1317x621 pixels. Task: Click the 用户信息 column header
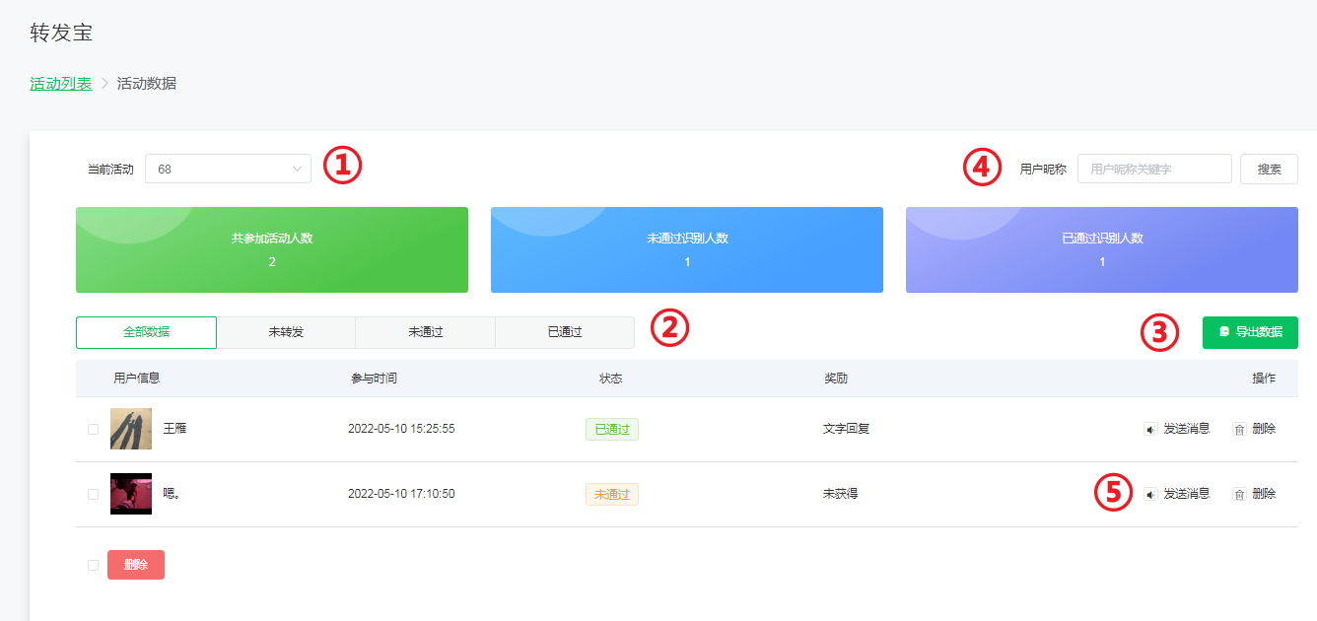[137, 379]
